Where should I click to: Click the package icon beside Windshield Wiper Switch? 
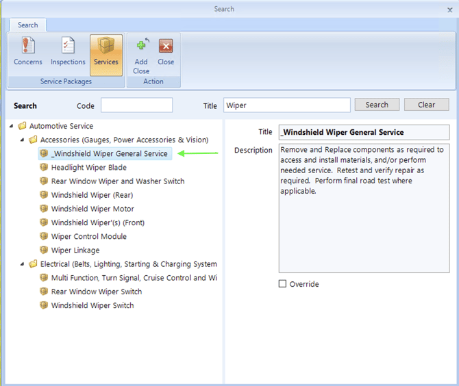coord(44,305)
